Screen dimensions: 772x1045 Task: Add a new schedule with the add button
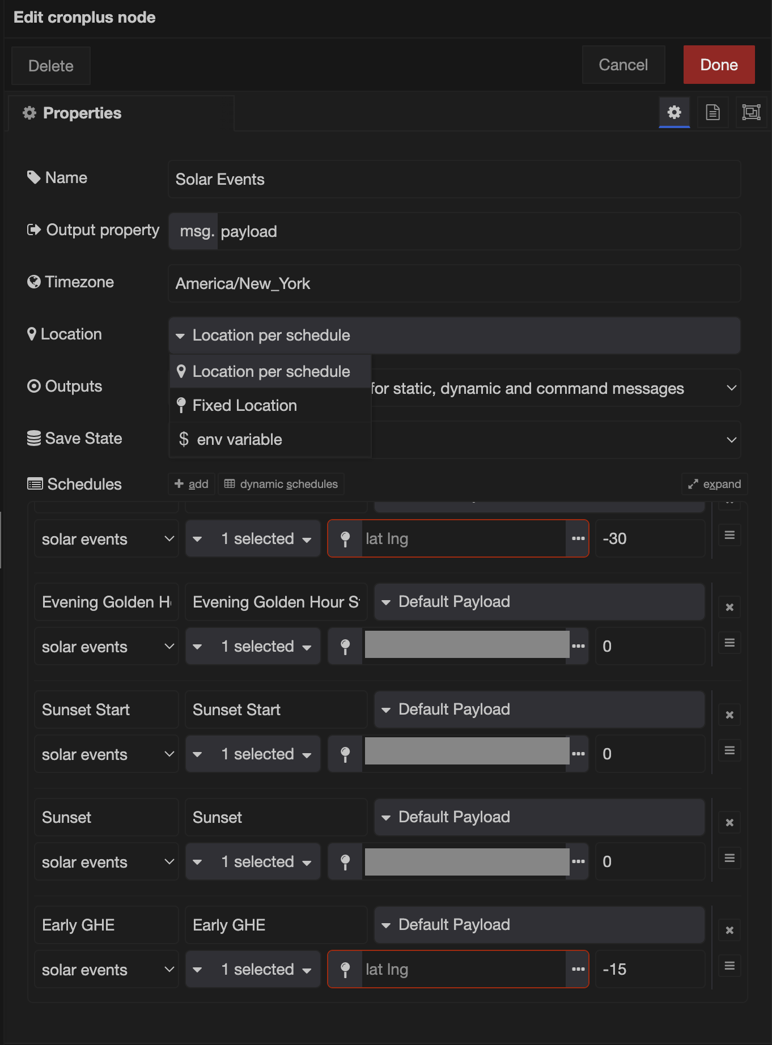(x=192, y=484)
